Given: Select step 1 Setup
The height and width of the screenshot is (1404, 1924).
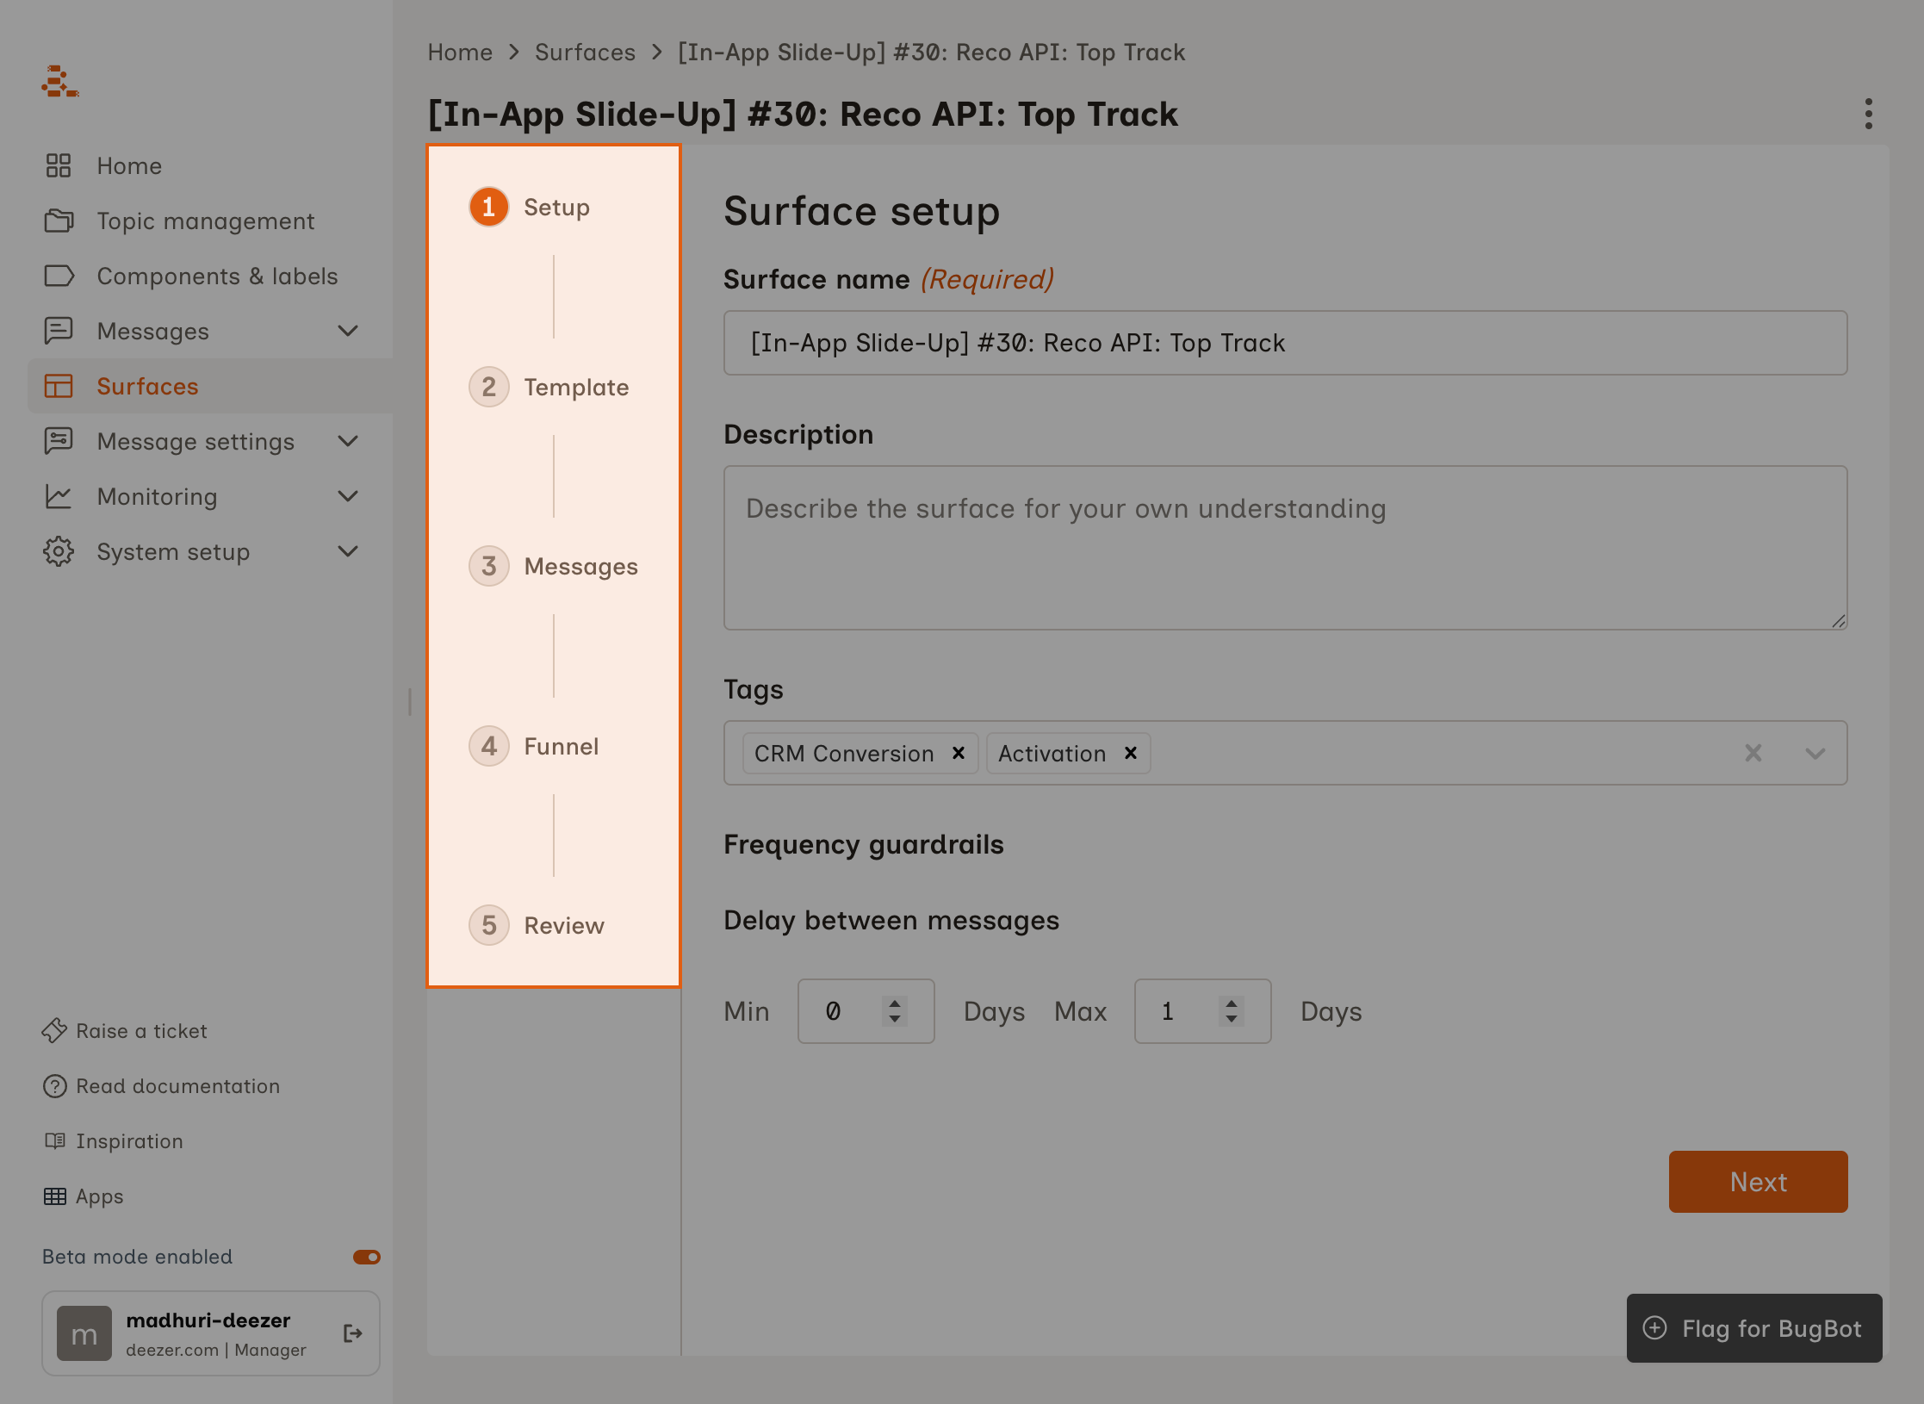Looking at the screenshot, I should pos(530,207).
